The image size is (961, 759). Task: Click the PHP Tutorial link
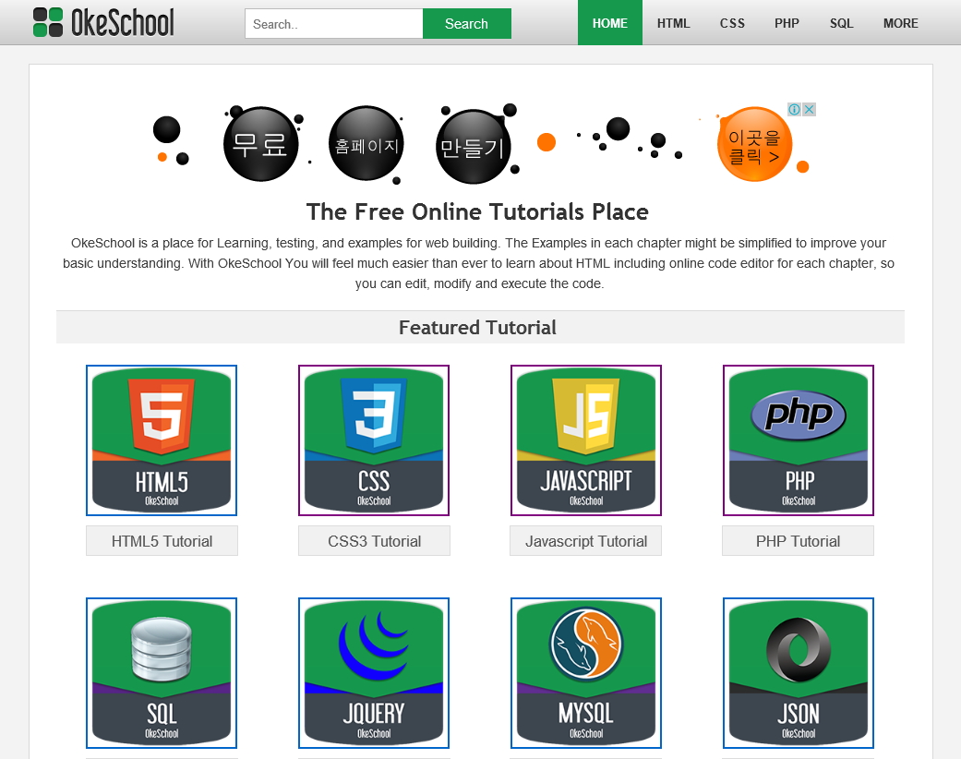point(798,541)
